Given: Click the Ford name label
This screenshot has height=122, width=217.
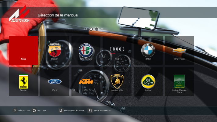Looking at the screenshot, I should (55, 90).
